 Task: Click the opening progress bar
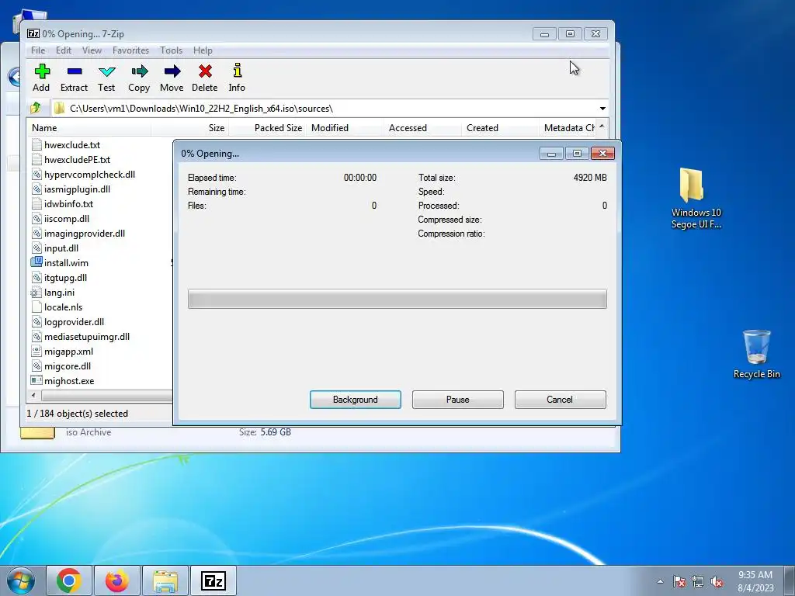tap(397, 299)
